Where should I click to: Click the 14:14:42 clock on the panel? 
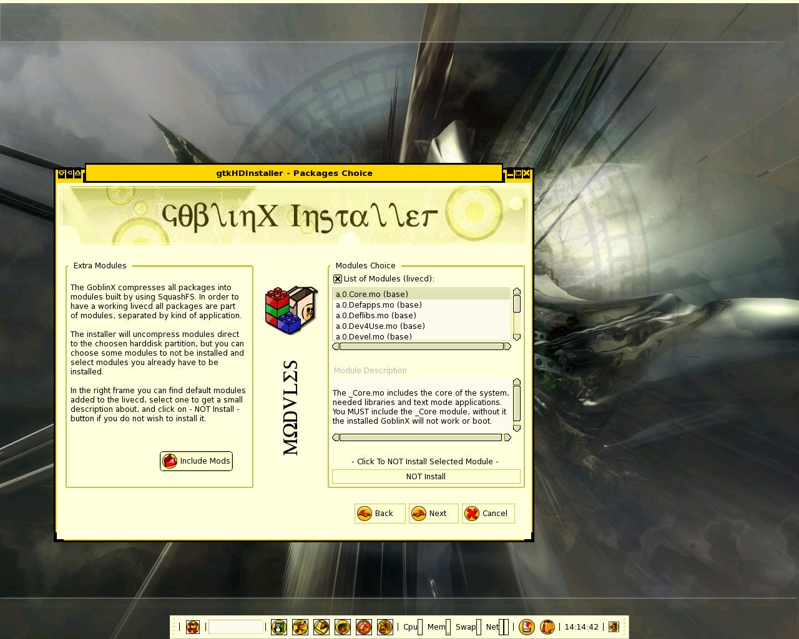point(581,627)
